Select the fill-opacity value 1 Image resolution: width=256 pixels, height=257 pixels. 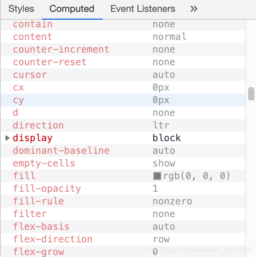tap(155, 189)
